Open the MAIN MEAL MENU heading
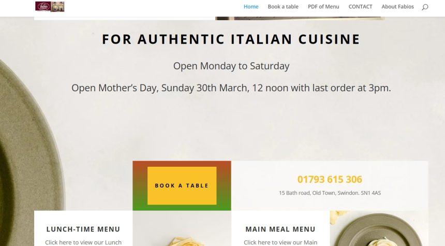This screenshot has height=246, width=445. pos(280,229)
